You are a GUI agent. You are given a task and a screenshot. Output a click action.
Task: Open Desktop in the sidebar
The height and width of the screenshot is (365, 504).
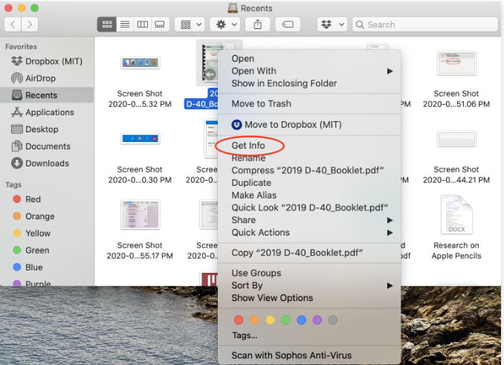tap(47, 129)
